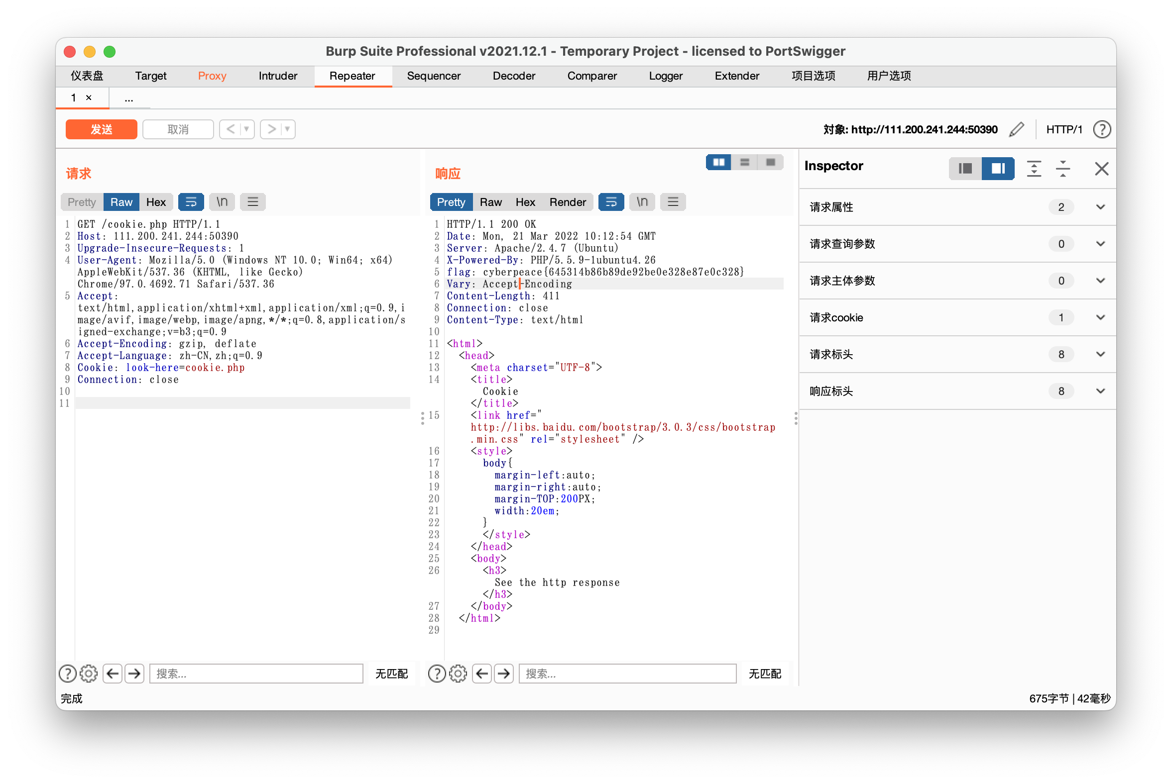Open request search help icon
Screen dimensions: 1172x784
tap(68, 674)
